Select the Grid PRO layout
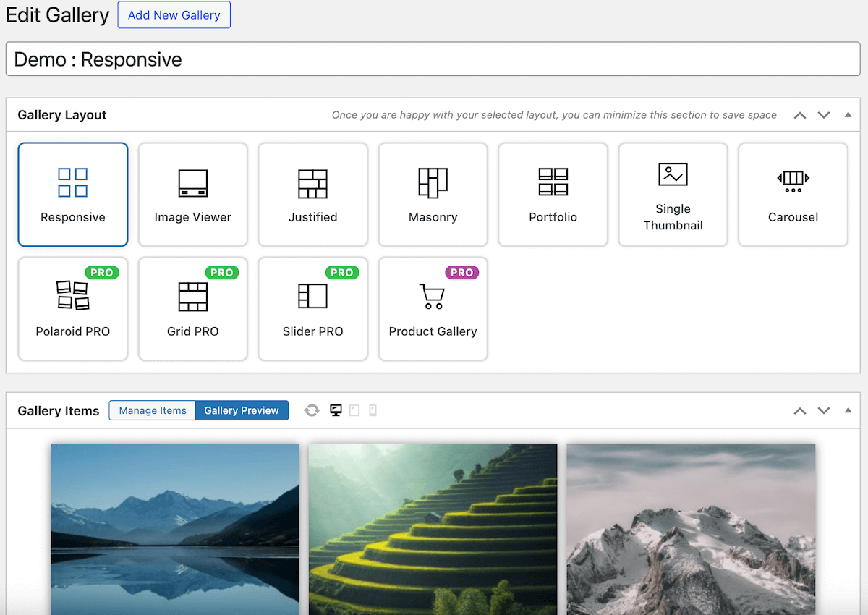This screenshot has width=868, height=615. click(192, 309)
